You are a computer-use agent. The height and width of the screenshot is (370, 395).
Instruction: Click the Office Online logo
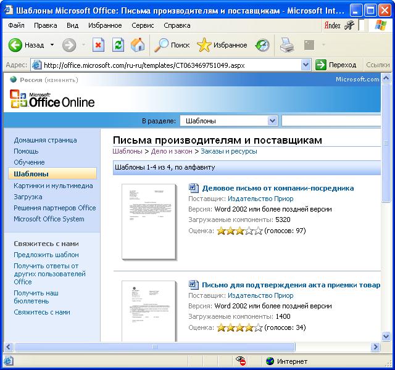point(52,99)
